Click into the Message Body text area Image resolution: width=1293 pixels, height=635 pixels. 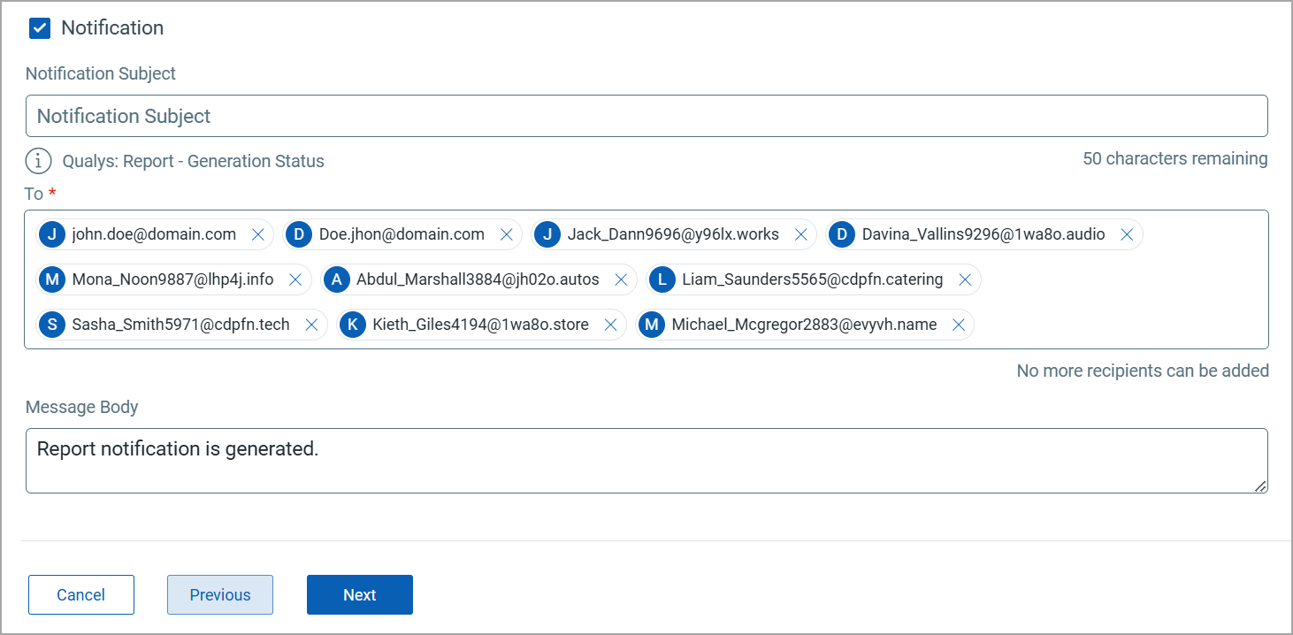pyautogui.click(x=646, y=461)
